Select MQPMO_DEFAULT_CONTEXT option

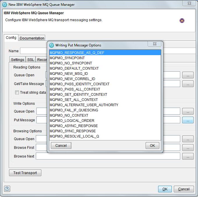point(105,68)
